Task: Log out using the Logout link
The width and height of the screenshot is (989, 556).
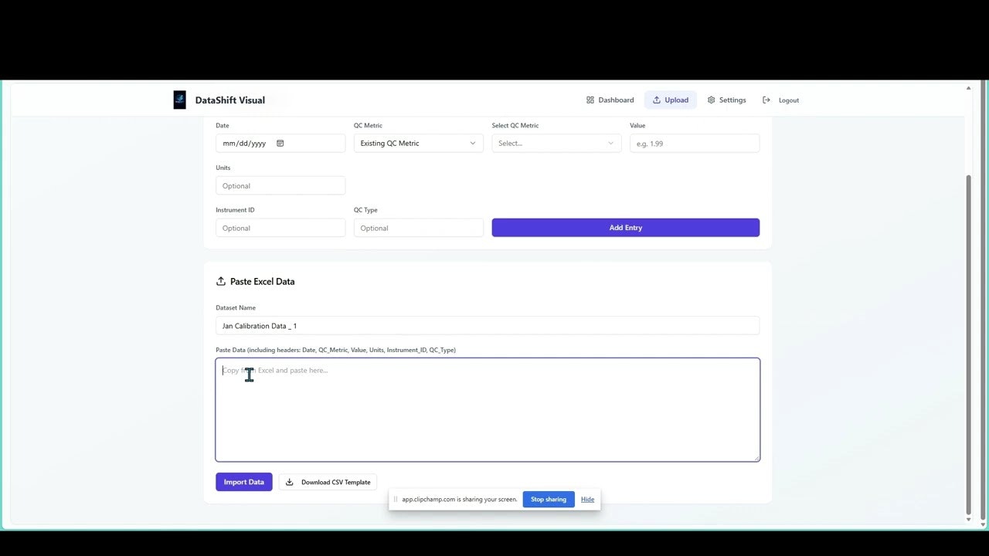Action: 780,100
